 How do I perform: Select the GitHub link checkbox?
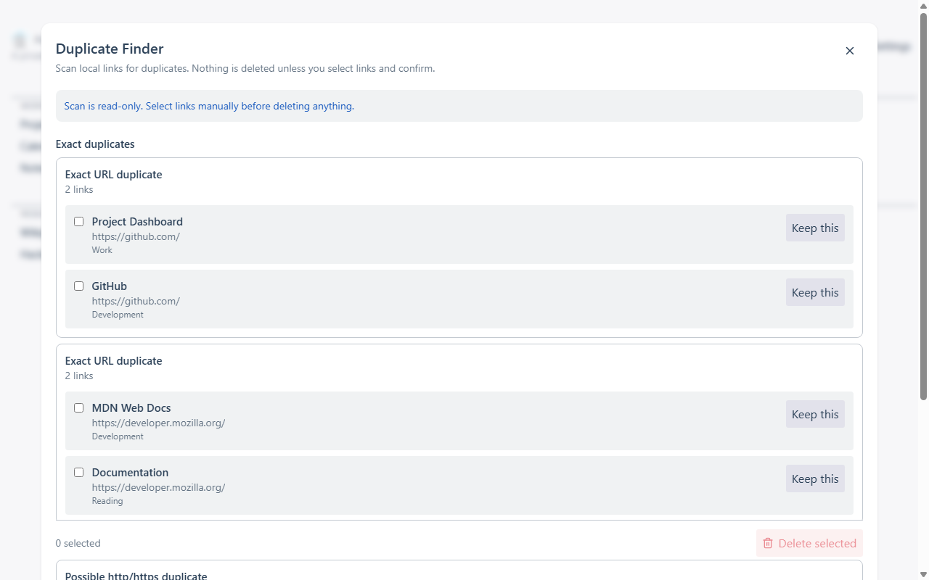[79, 286]
